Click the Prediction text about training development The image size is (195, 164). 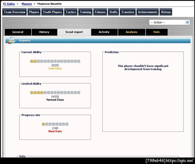143,67
